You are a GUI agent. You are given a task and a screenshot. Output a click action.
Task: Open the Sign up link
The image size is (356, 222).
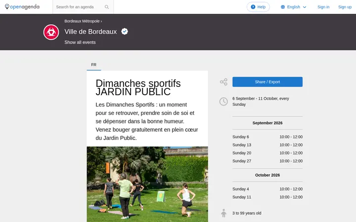pos(345,7)
